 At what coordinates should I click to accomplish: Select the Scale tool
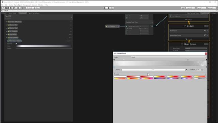(x=14, y=8)
